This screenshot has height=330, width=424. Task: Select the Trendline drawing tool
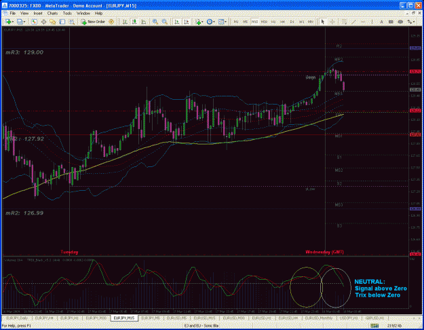353,22
